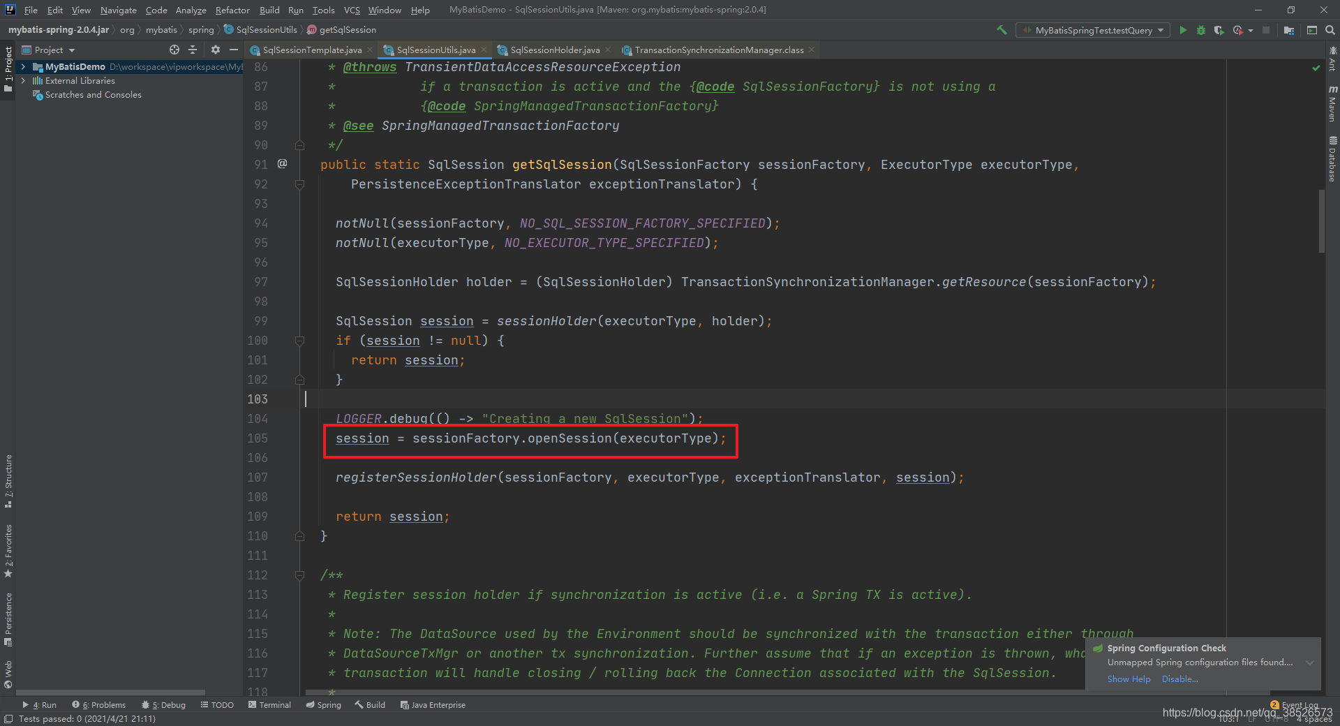Expand Spring Configuration Check notification chevron

click(x=1310, y=662)
